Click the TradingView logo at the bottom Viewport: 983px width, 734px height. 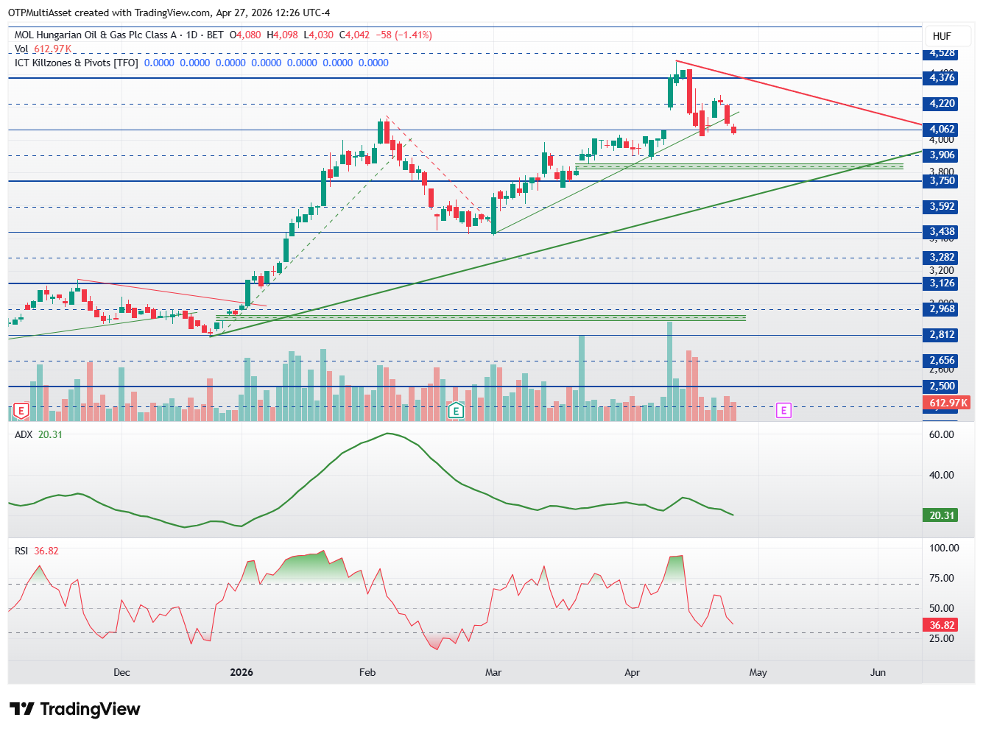(74, 709)
